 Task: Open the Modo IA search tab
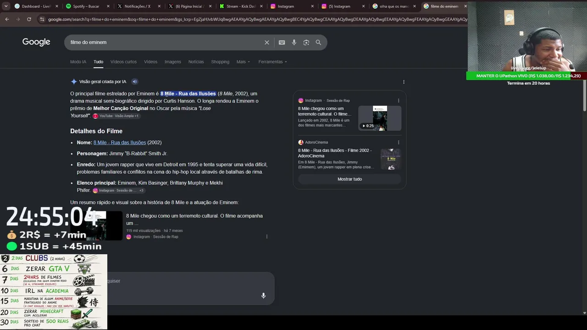pos(78,62)
